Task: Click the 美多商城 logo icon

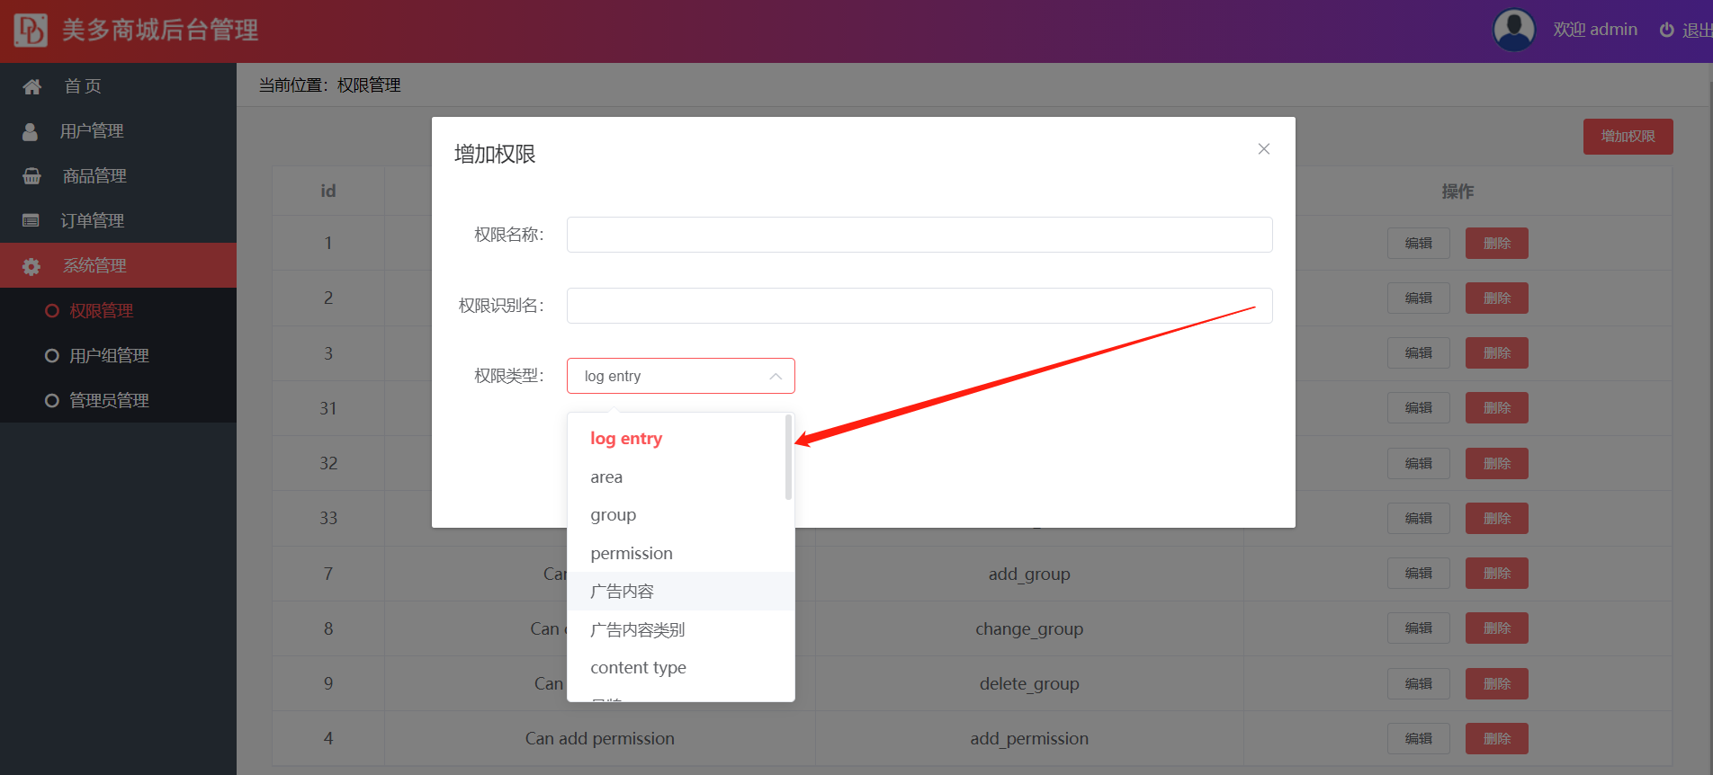Action: pyautogui.click(x=31, y=31)
